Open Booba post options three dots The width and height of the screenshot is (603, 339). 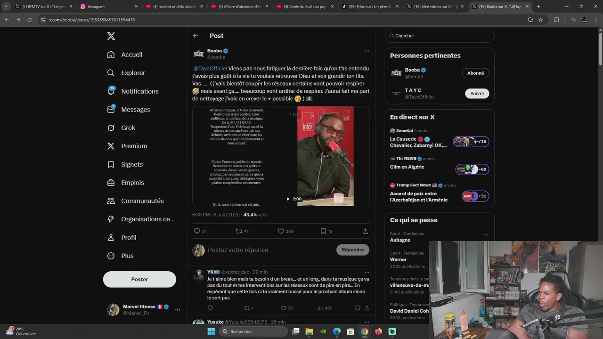click(x=367, y=51)
